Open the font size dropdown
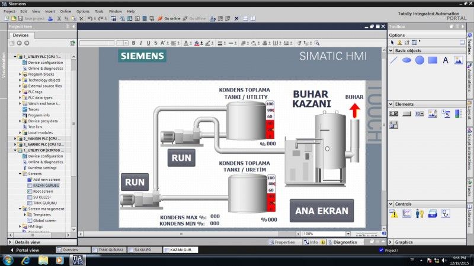Screen dimensions: 474x266 [x=126, y=43]
